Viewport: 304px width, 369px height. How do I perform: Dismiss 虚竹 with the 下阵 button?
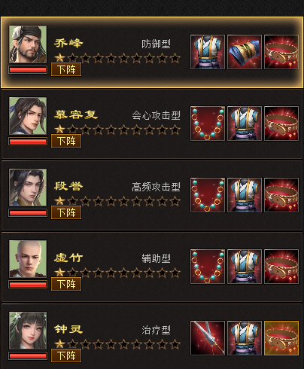click(66, 284)
